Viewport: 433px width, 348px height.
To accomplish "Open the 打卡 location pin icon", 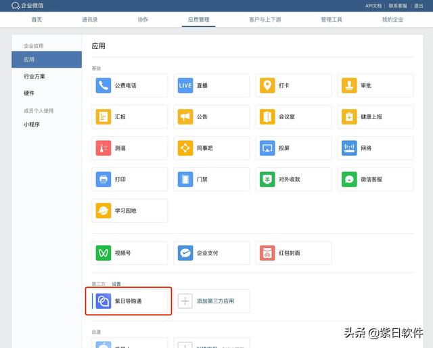I will tap(267, 85).
